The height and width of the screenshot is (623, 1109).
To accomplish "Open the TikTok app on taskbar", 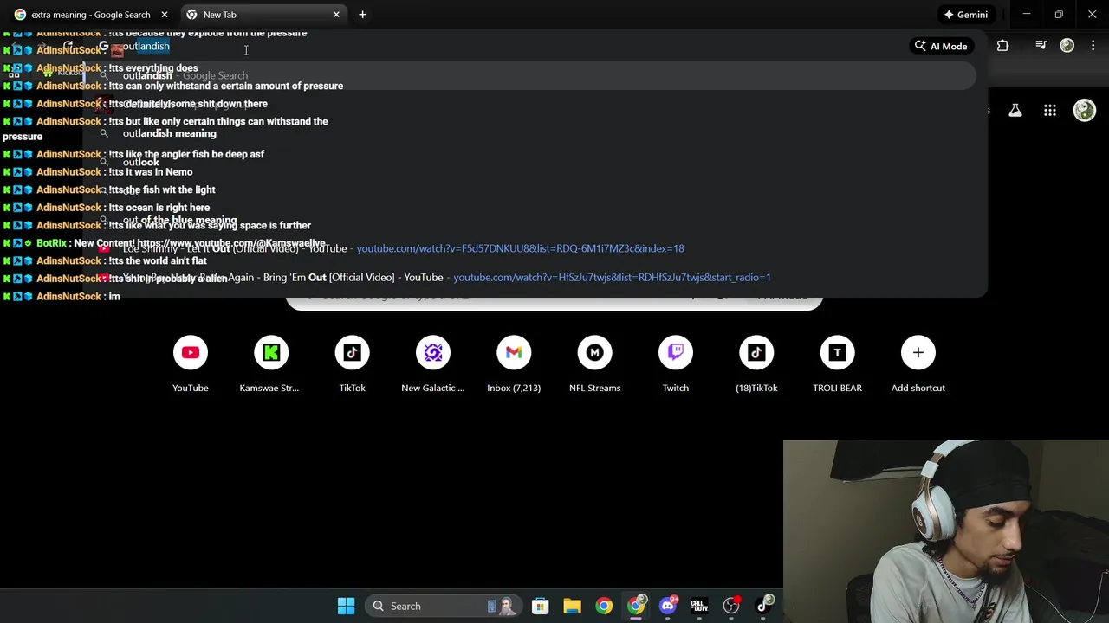I will 763,606.
